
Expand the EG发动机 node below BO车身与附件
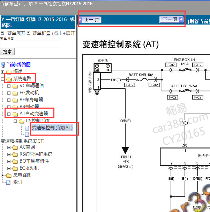point(9,168)
